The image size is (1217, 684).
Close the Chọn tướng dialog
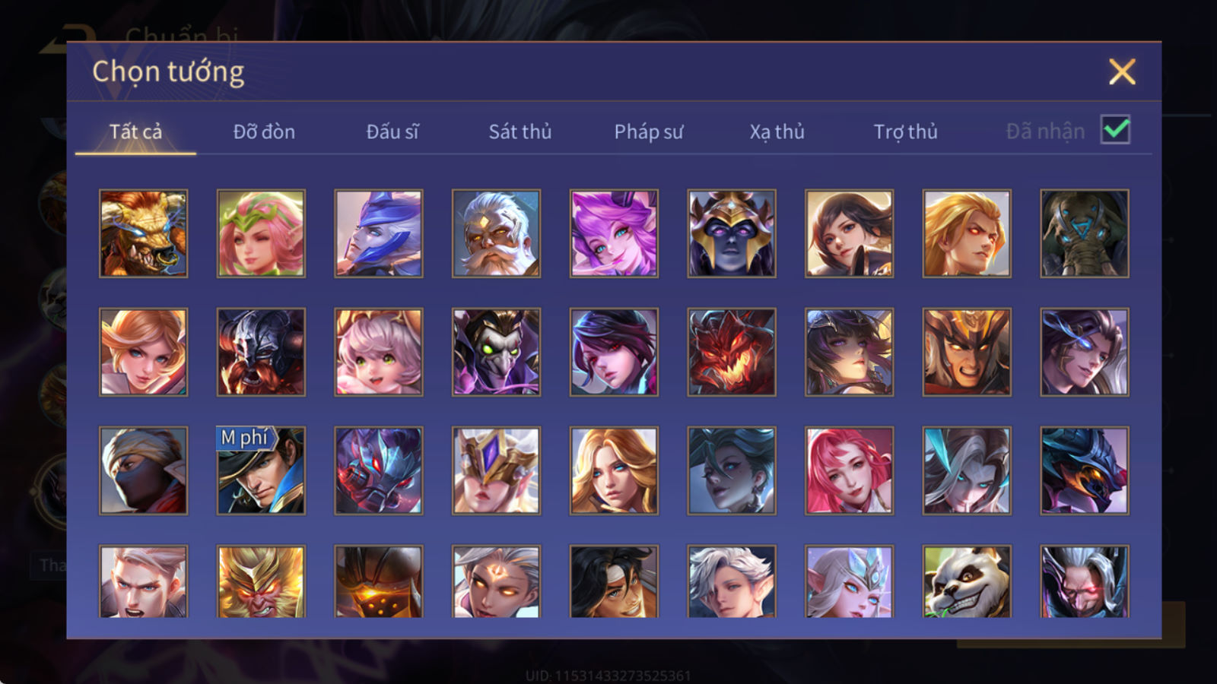[1122, 72]
